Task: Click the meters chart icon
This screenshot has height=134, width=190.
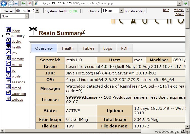Action: (8, 63)
